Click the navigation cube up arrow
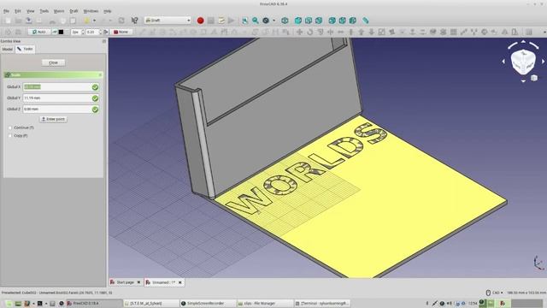Image resolution: width=547 pixels, height=308 pixels. 523,42
